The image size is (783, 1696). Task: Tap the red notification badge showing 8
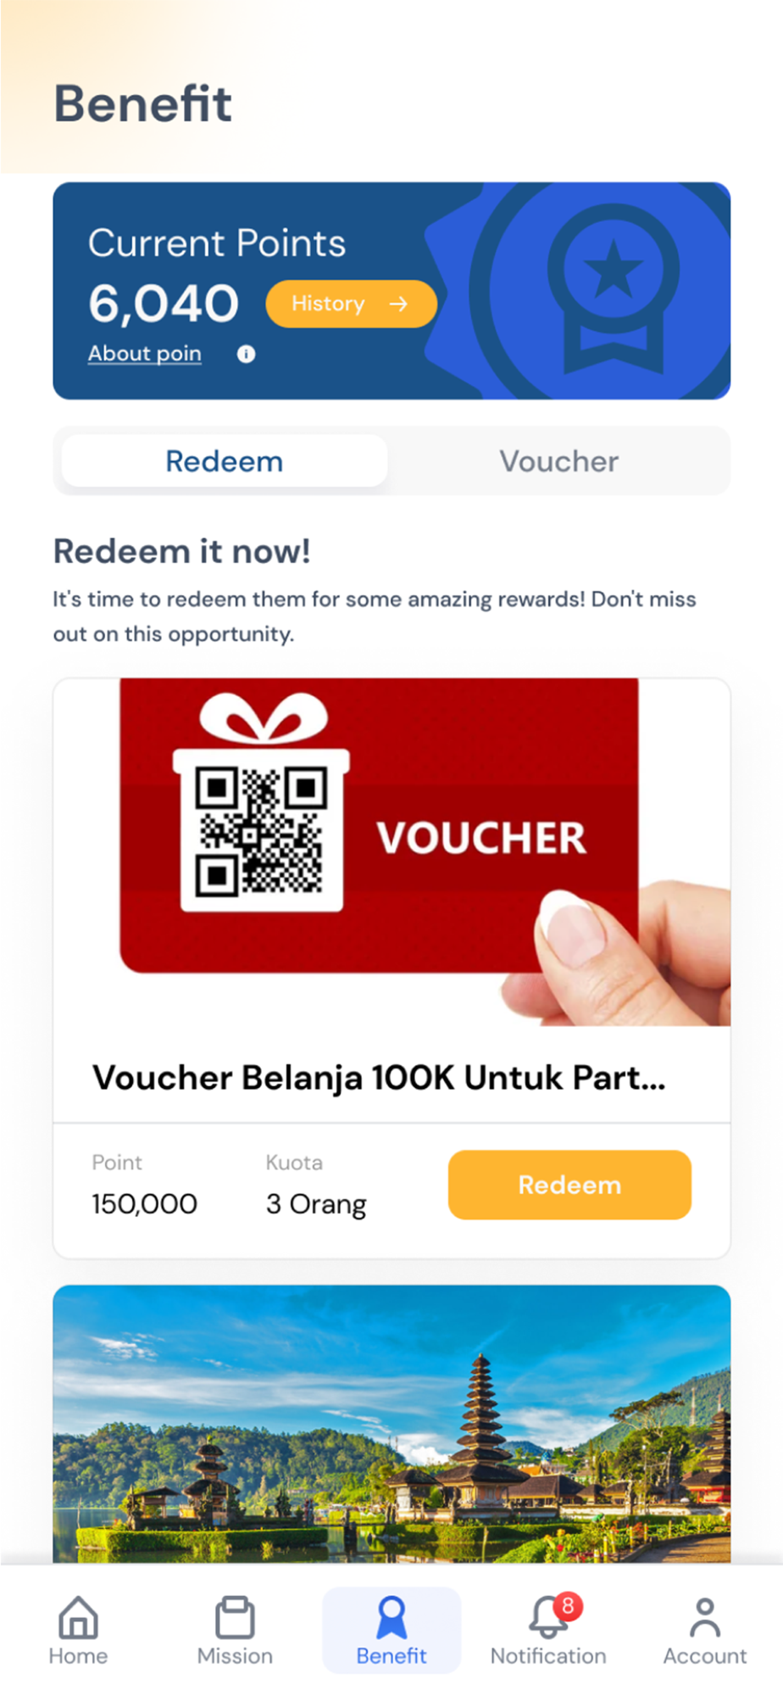(x=568, y=1606)
